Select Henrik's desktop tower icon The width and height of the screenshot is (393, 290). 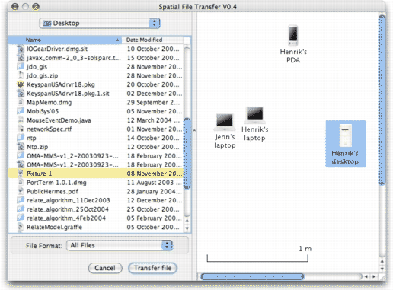click(x=345, y=135)
